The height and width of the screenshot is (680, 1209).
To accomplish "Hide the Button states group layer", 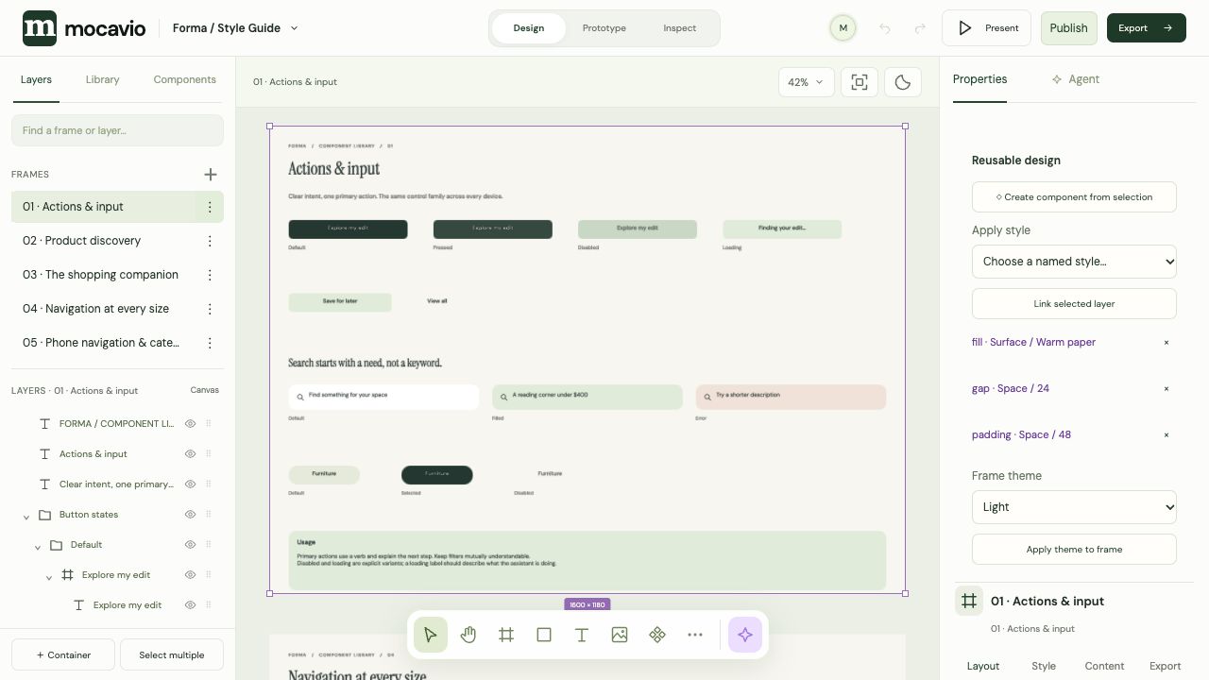I will [x=190, y=515].
